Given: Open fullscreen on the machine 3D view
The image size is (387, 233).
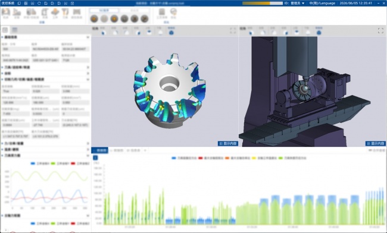Looking at the screenshot, I should tap(380, 30).
